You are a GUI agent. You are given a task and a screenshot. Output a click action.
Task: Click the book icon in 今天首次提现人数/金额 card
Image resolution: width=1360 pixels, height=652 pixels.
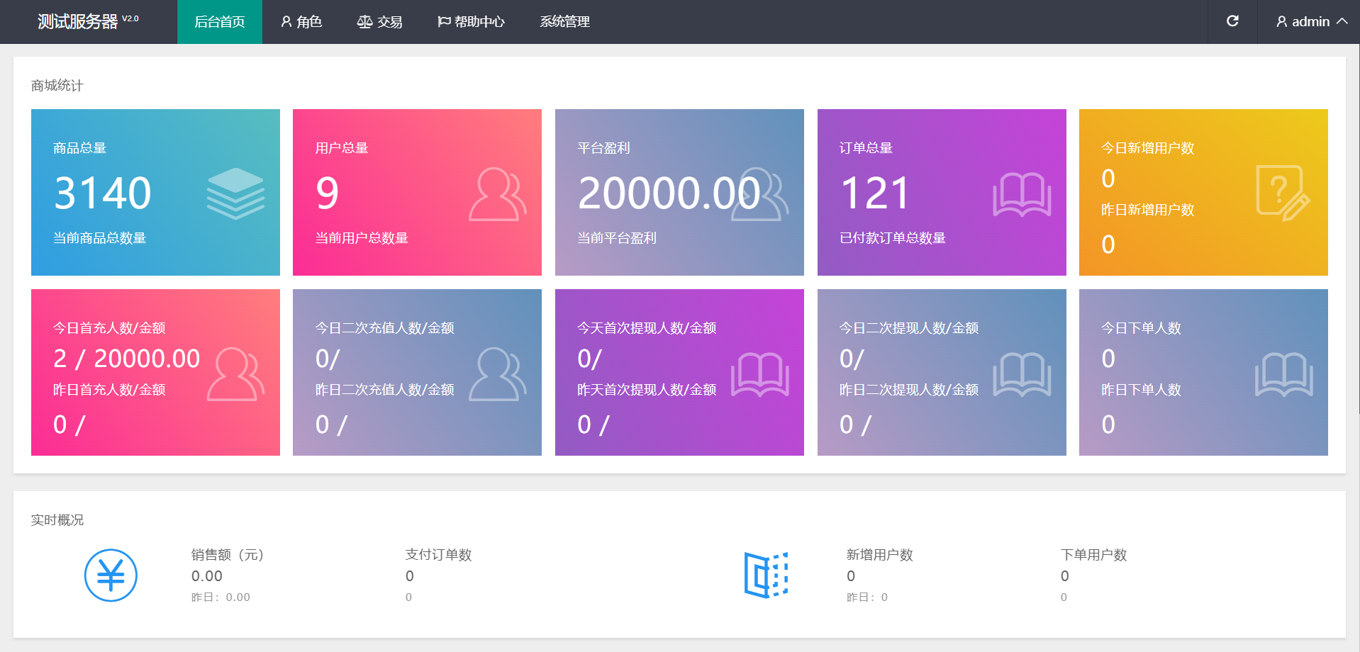pyautogui.click(x=760, y=374)
